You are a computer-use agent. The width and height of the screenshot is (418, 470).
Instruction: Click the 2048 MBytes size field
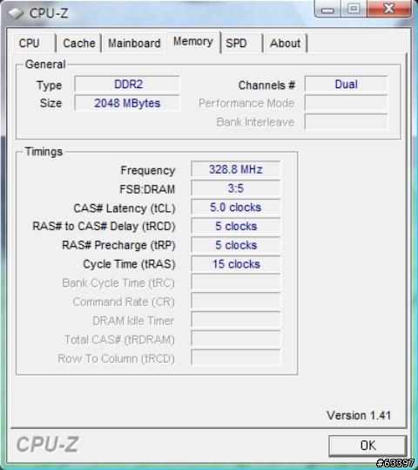pyautogui.click(x=127, y=103)
